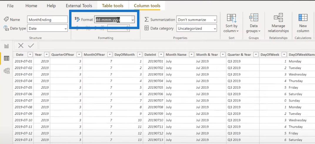The image size is (315, 144).
Task: Select the DateInt column header
Action: (150, 55)
